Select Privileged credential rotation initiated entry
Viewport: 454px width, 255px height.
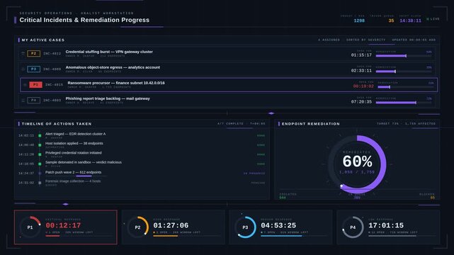tap(73, 153)
